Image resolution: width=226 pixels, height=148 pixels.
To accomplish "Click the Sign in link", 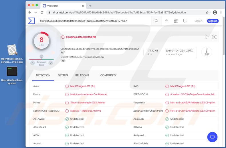I will click(x=198, y=21).
